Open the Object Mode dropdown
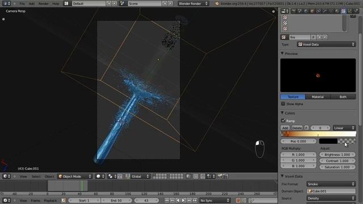 (75, 176)
